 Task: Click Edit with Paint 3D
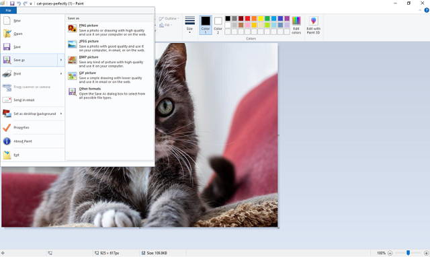point(314,25)
